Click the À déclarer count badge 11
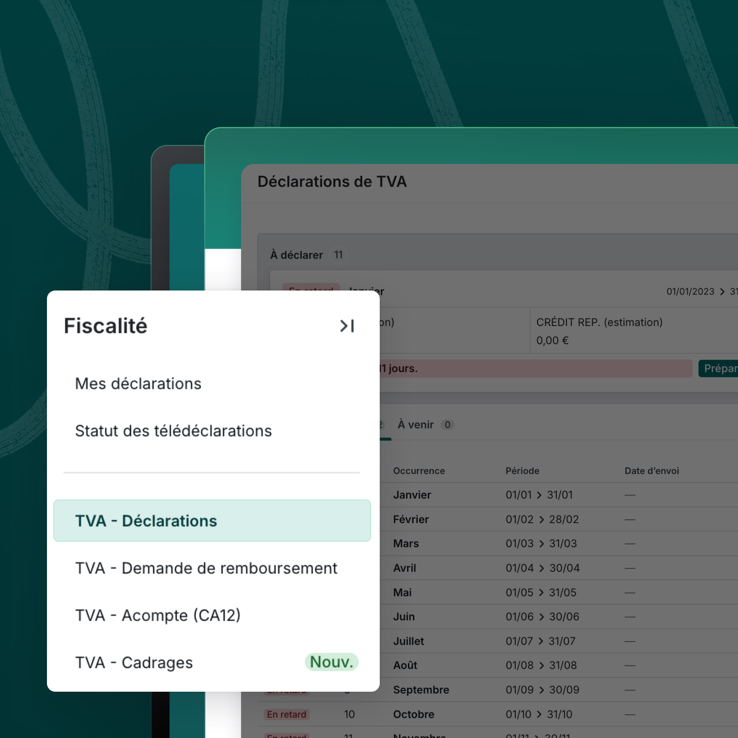The width and height of the screenshot is (738, 738). click(338, 255)
